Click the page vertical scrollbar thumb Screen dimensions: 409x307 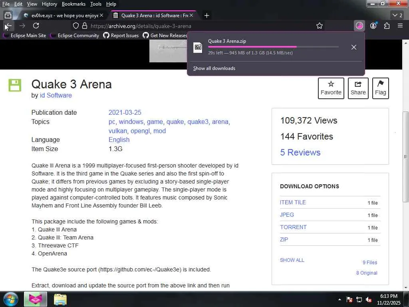[x=406, y=157]
